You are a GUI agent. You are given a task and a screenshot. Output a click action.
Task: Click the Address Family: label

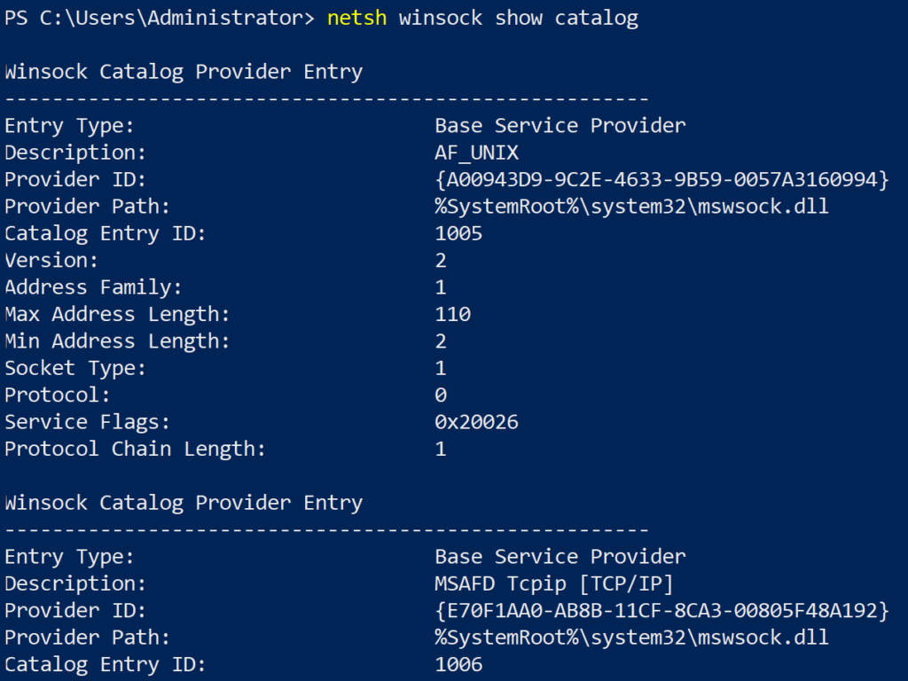pyautogui.click(x=92, y=288)
